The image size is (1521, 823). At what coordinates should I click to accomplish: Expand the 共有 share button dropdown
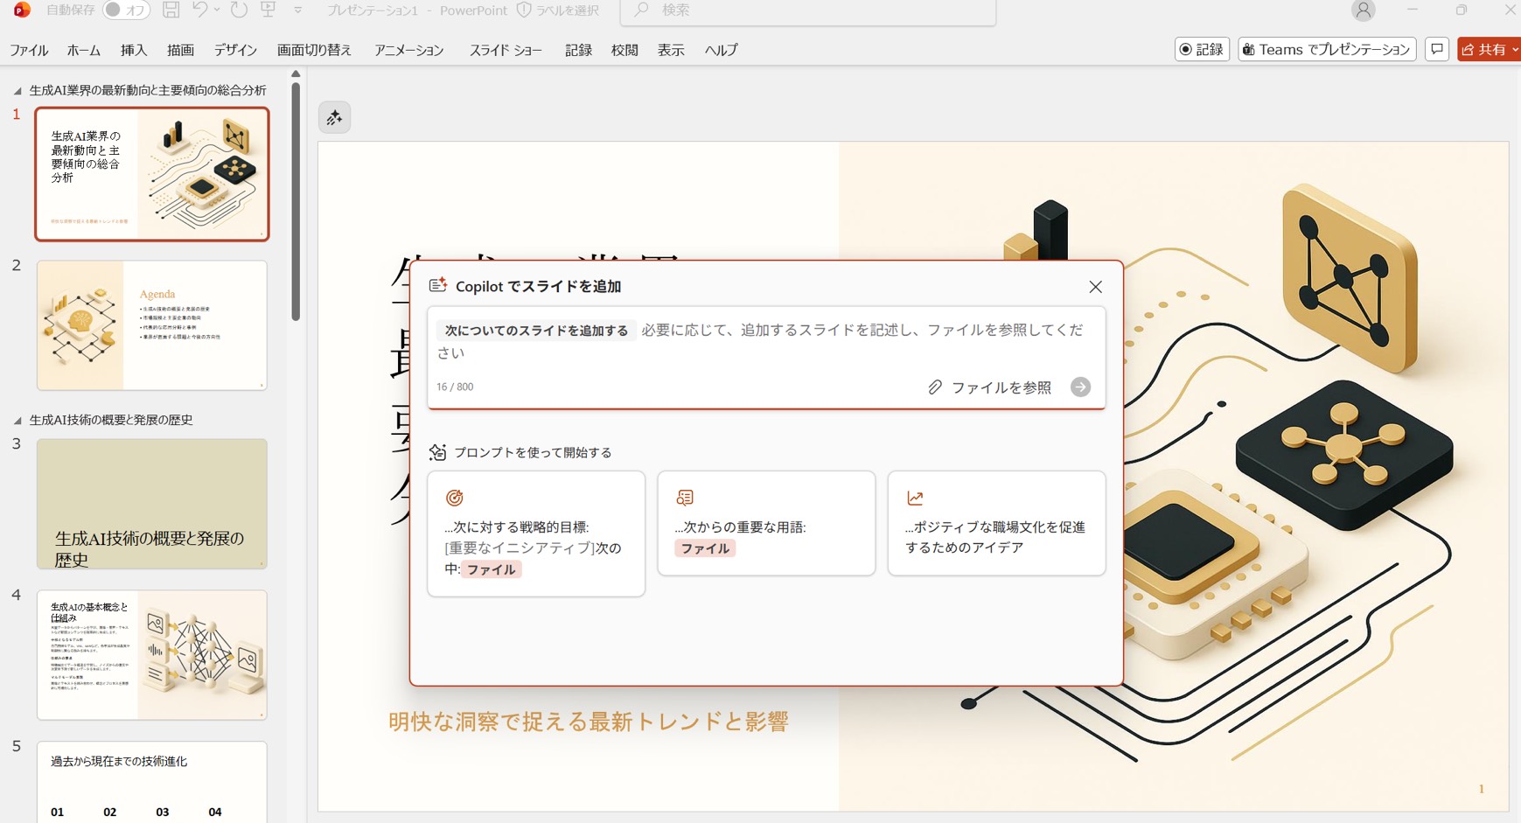point(1515,50)
